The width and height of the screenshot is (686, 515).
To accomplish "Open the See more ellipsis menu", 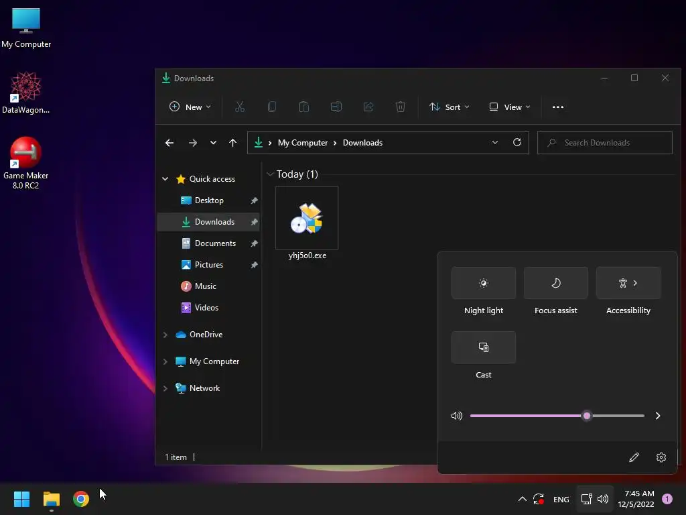I will coord(558,107).
